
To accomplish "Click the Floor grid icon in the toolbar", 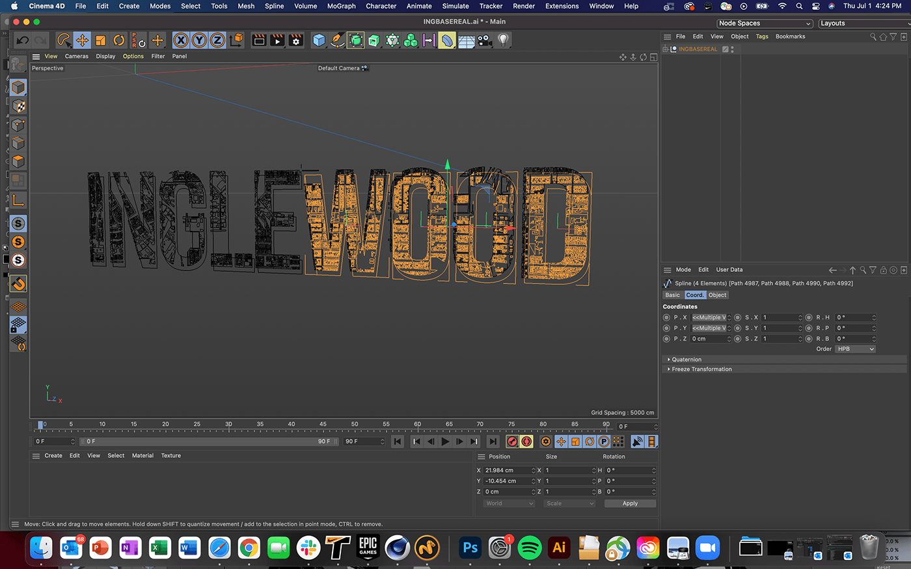I will [466, 40].
